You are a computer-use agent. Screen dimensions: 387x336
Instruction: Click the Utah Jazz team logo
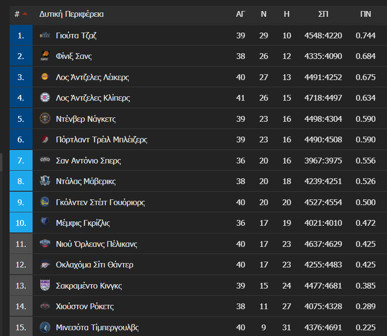coord(45,35)
